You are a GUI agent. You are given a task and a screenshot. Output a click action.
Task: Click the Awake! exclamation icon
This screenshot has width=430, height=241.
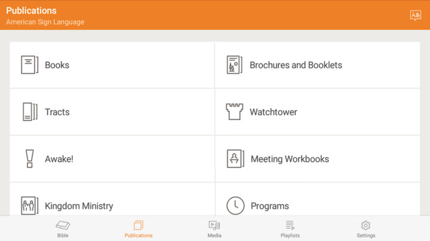(x=29, y=159)
